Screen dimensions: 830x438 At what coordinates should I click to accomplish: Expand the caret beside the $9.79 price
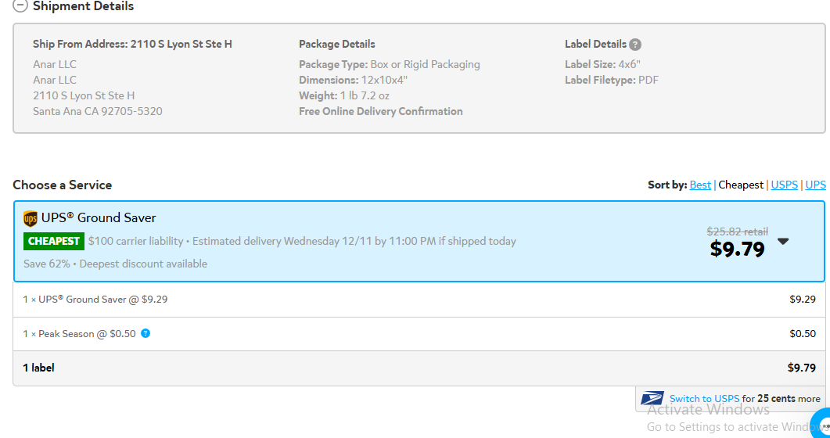click(783, 241)
